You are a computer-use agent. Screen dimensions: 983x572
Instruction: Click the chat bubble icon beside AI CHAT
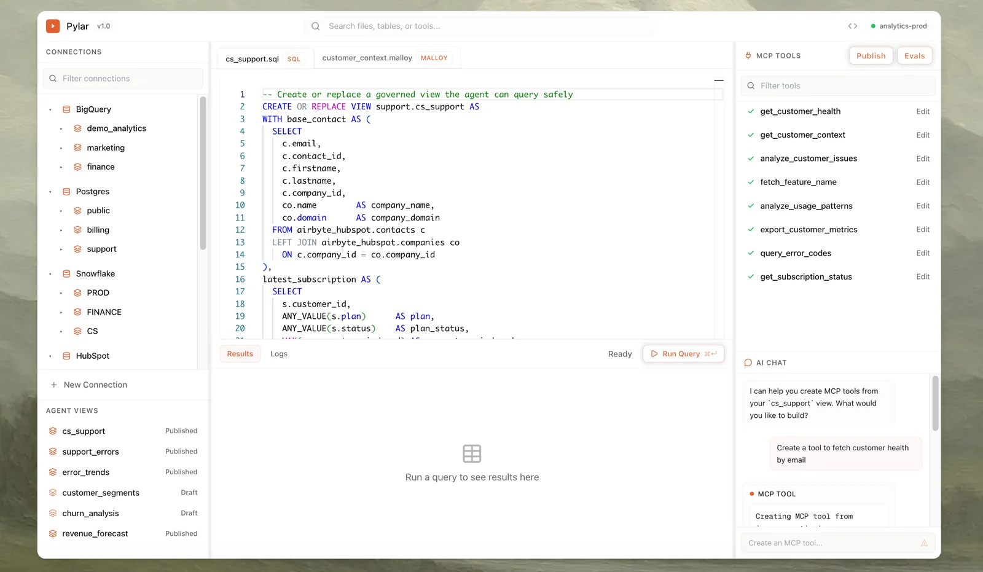pyautogui.click(x=748, y=362)
